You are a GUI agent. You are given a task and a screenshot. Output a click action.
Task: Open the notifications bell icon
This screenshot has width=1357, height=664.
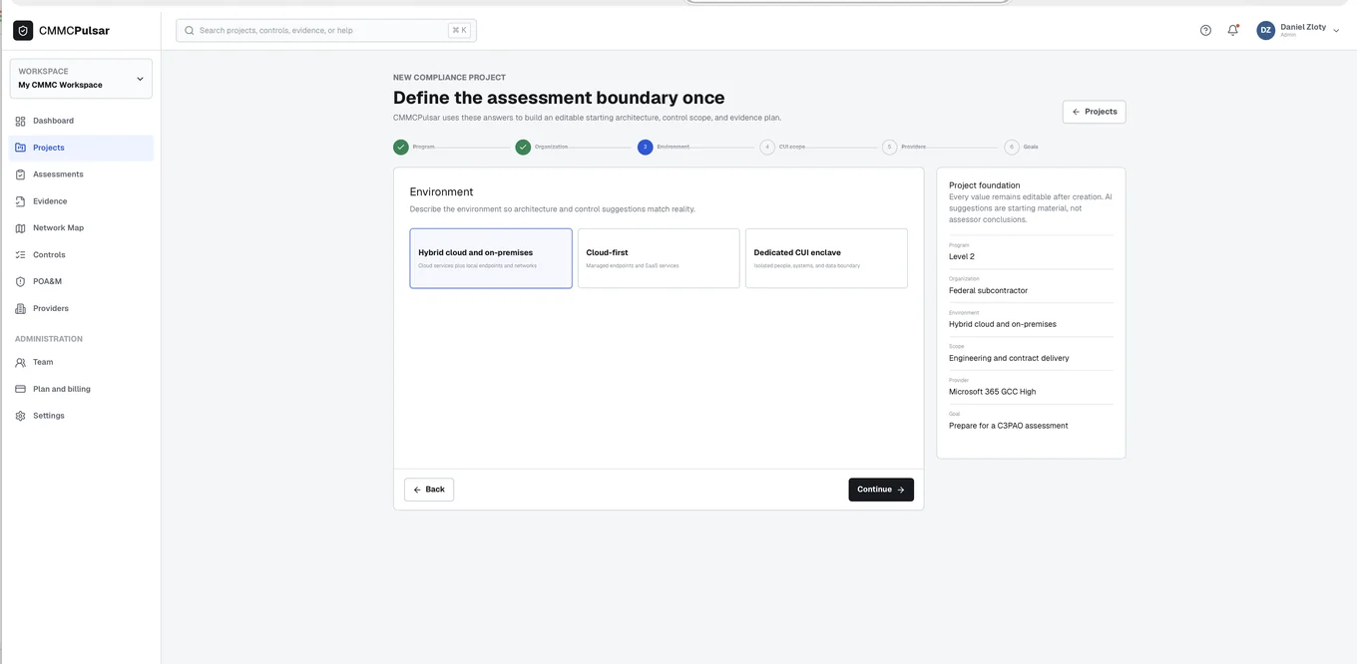[x=1233, y=31]
